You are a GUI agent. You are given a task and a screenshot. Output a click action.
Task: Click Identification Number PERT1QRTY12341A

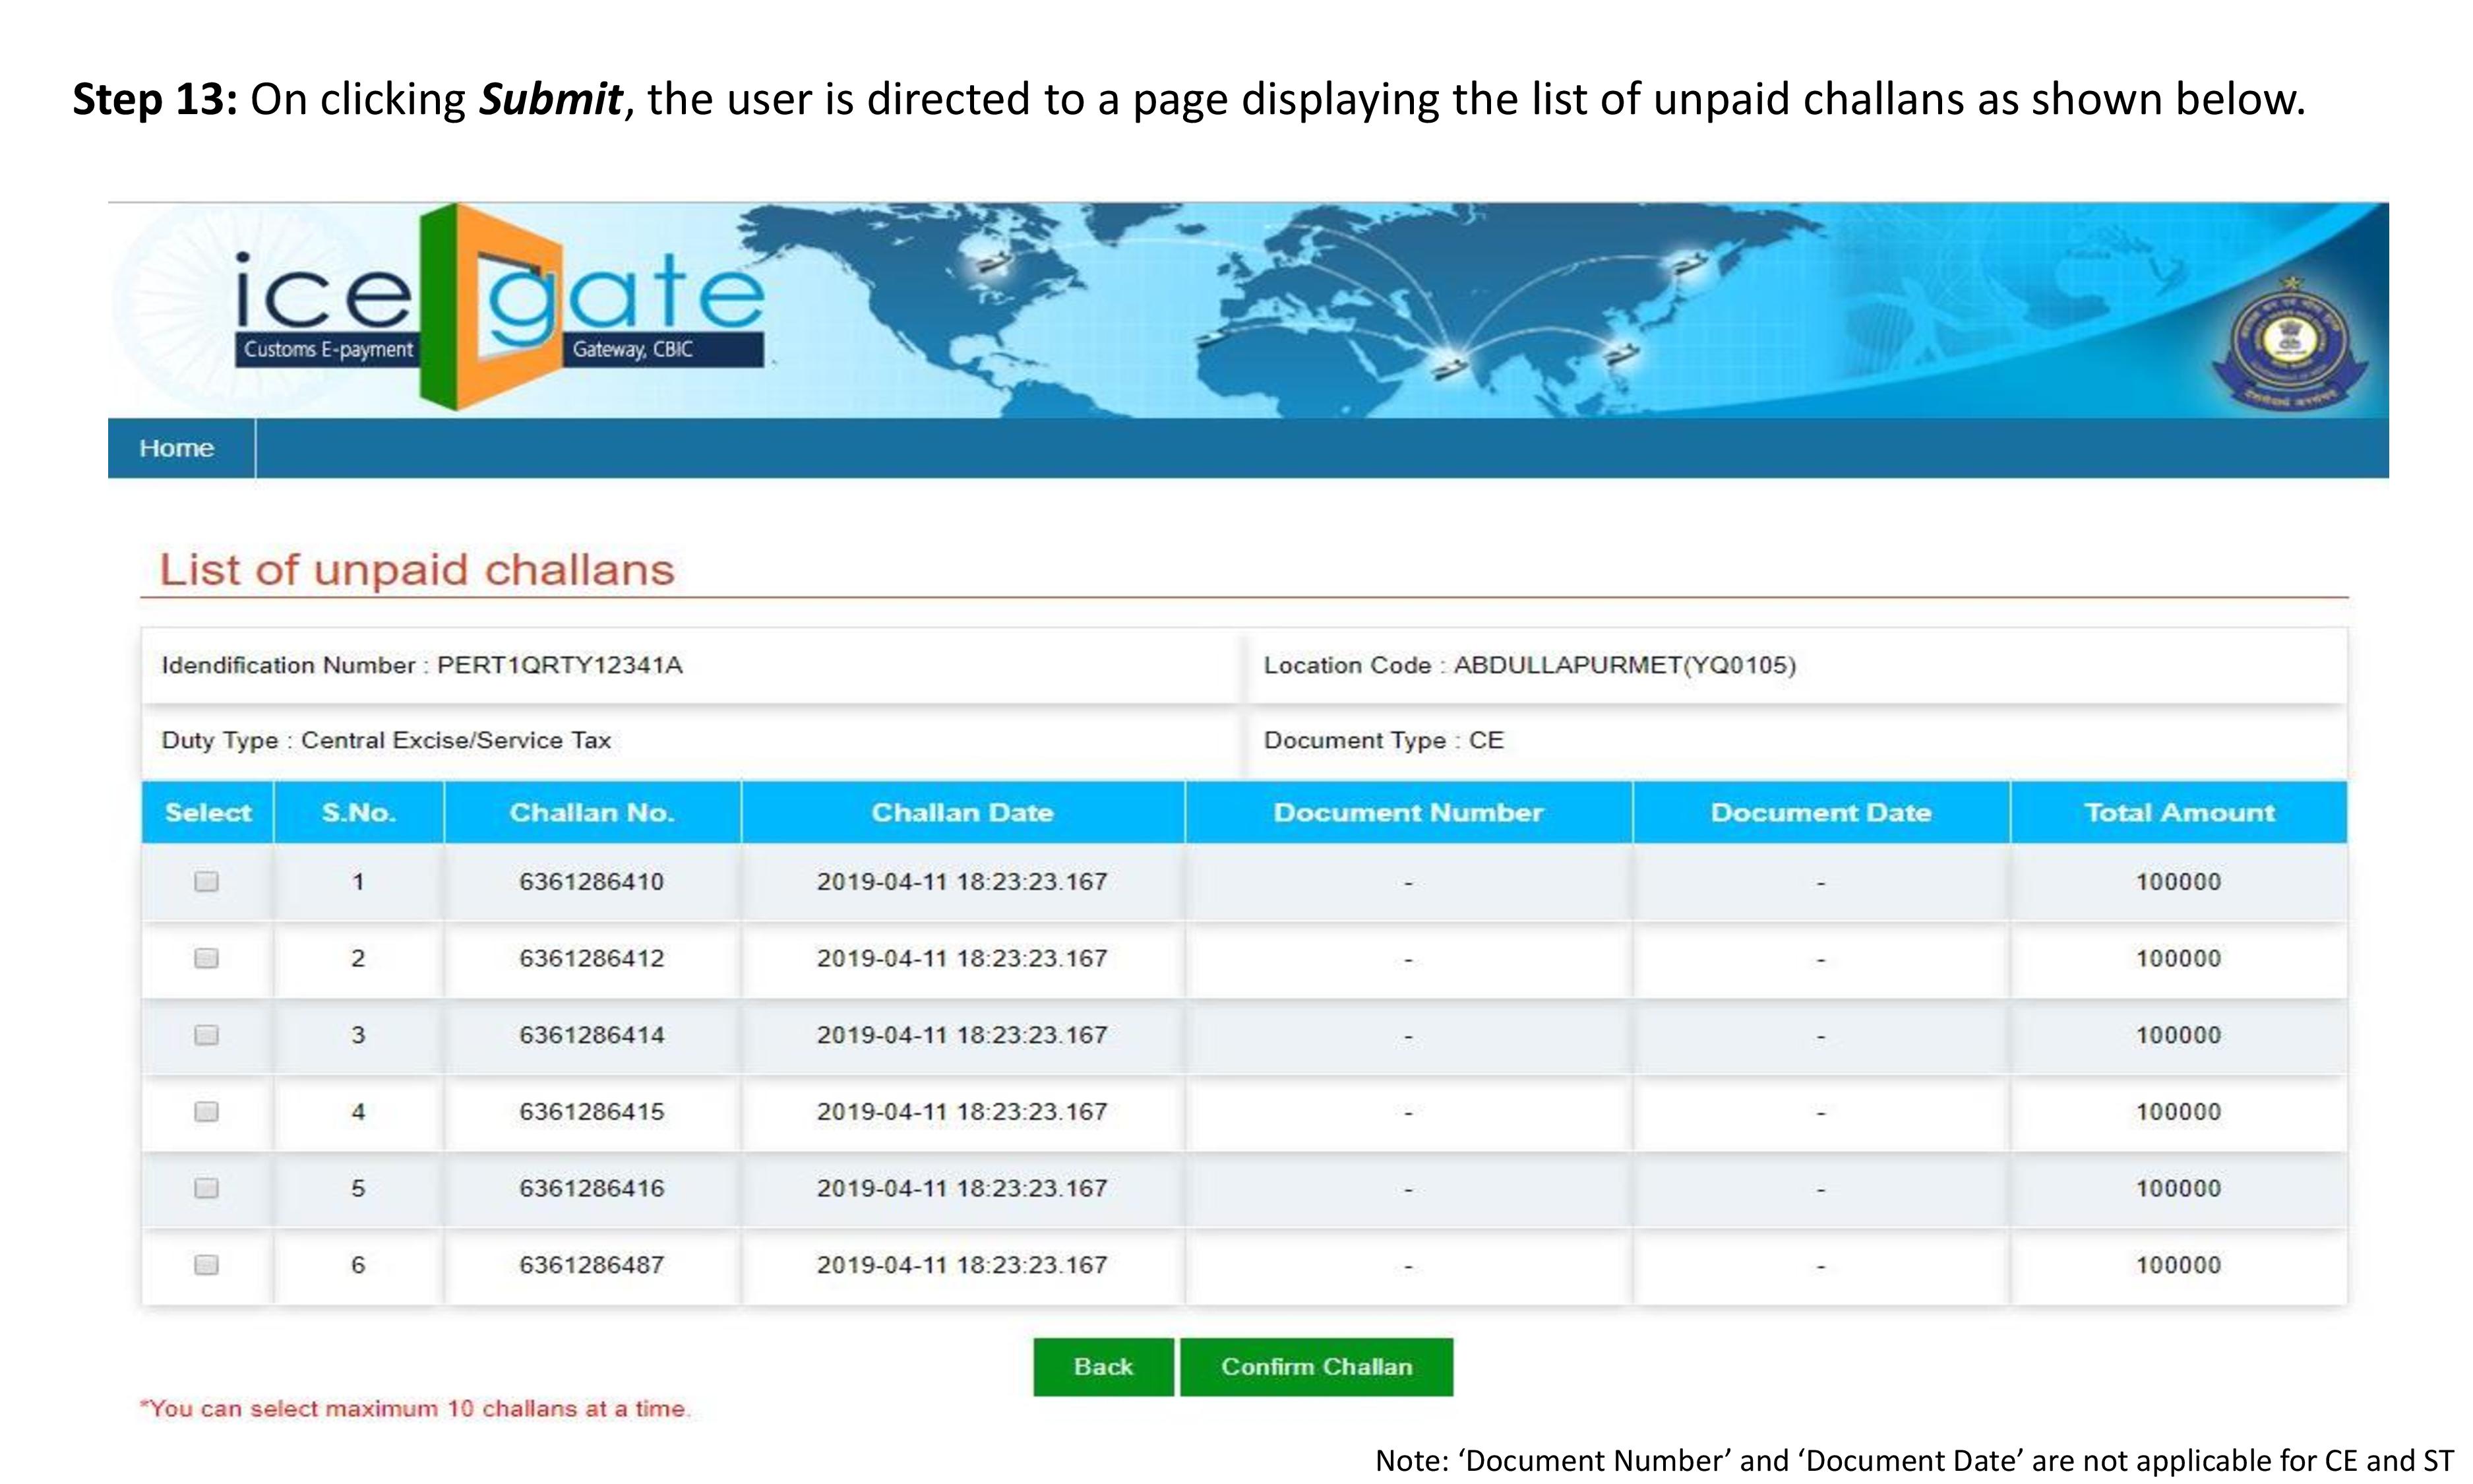[x=422, y=666]
